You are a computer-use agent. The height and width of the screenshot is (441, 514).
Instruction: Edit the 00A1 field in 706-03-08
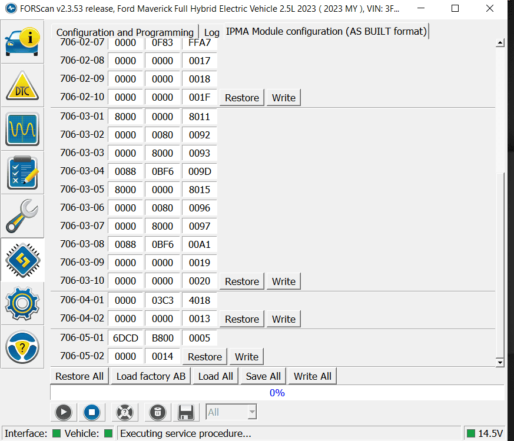200,244
